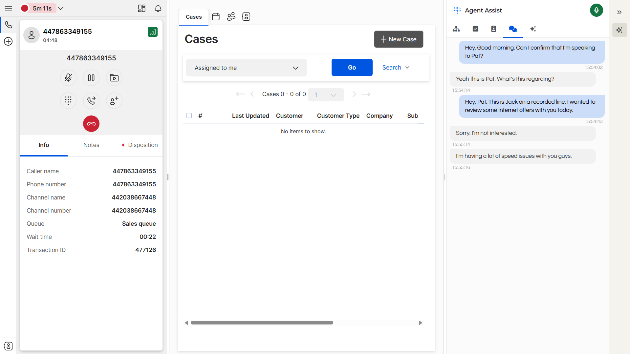The height and width of the screenshot is (354, 630).
Task: Open the contact card tab icon
Action: pos(246,17)
